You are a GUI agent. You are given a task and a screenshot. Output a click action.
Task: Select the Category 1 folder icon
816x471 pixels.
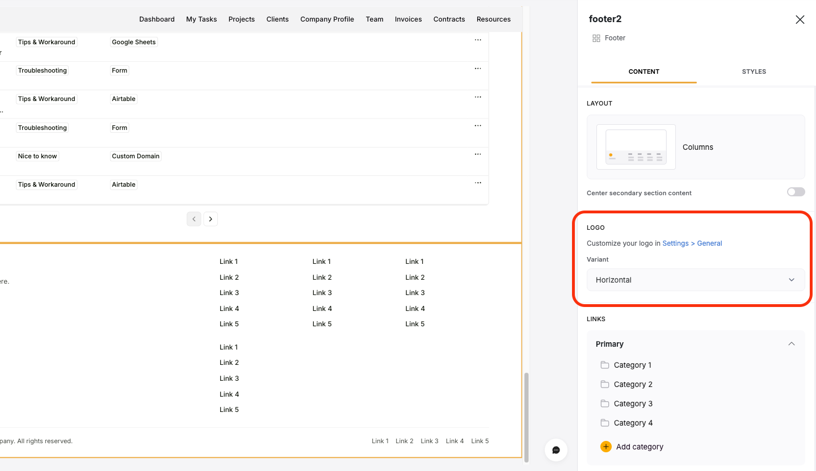[604, 365]
